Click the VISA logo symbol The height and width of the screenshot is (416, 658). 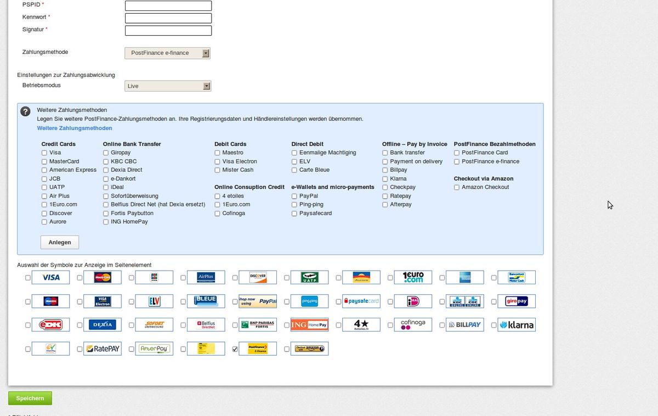pyautogui.click(x=50, y=277)
